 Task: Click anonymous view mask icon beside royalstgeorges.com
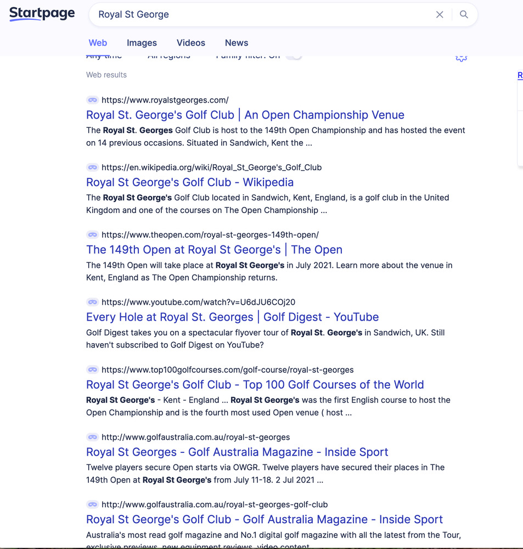(92, 100)
